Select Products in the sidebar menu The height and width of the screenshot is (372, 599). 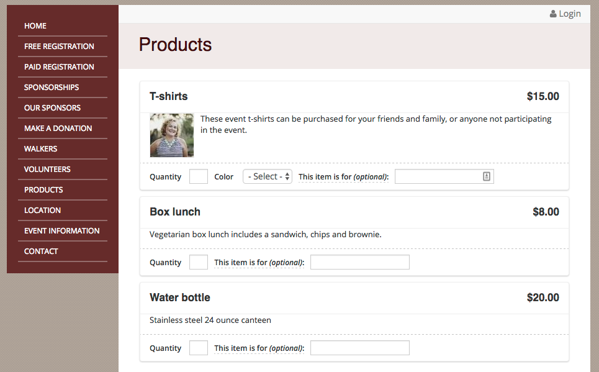click(43, 190)
